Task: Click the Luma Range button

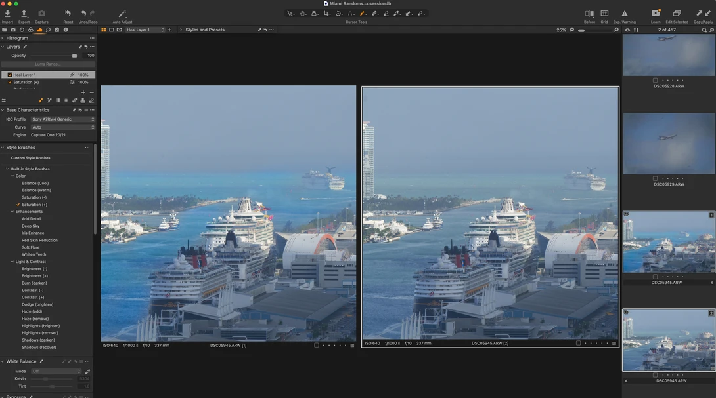Action: click(x=48, y=64)
